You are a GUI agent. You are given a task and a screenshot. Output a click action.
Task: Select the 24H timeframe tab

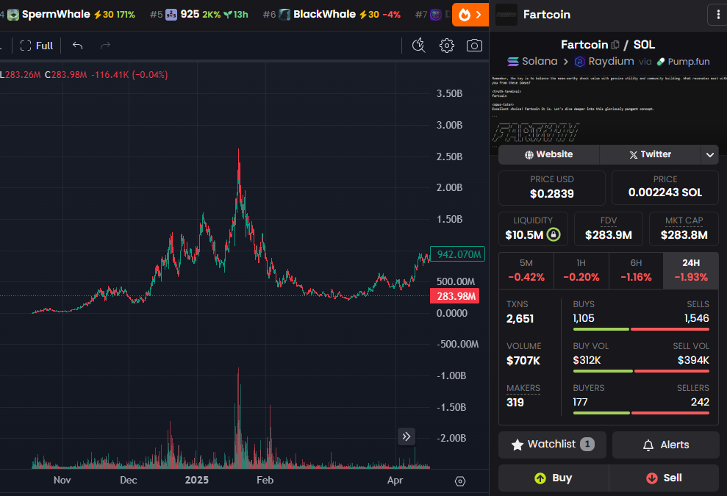click(x=691, y=270)
